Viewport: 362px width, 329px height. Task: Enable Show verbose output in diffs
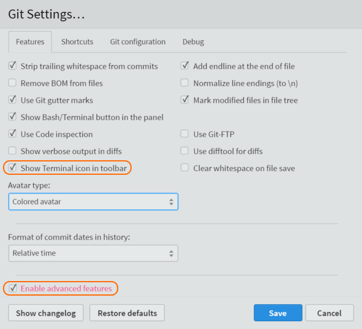pos(12,151)
